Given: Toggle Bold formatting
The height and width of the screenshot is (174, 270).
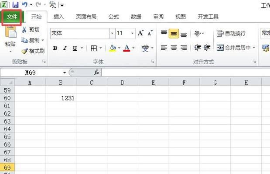Looking at the screenshot, I should (x=55, y=48).
